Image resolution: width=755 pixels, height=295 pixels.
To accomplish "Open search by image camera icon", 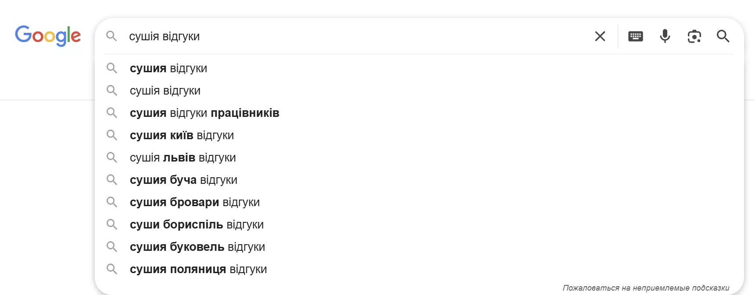I will click(694, 36).
